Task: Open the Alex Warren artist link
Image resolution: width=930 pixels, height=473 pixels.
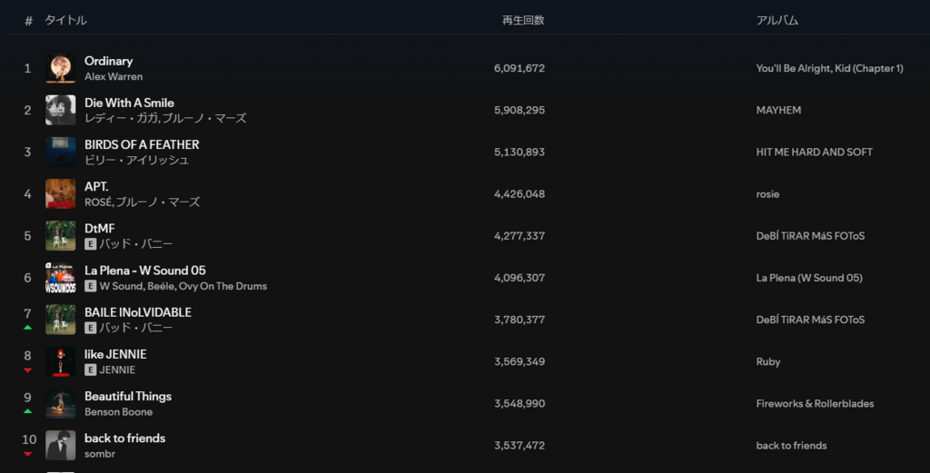Action: pos(114,77)
